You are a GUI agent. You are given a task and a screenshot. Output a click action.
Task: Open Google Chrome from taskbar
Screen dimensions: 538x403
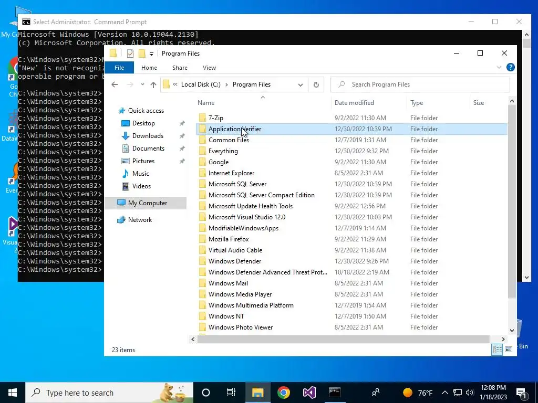click(x=283, y=393)
